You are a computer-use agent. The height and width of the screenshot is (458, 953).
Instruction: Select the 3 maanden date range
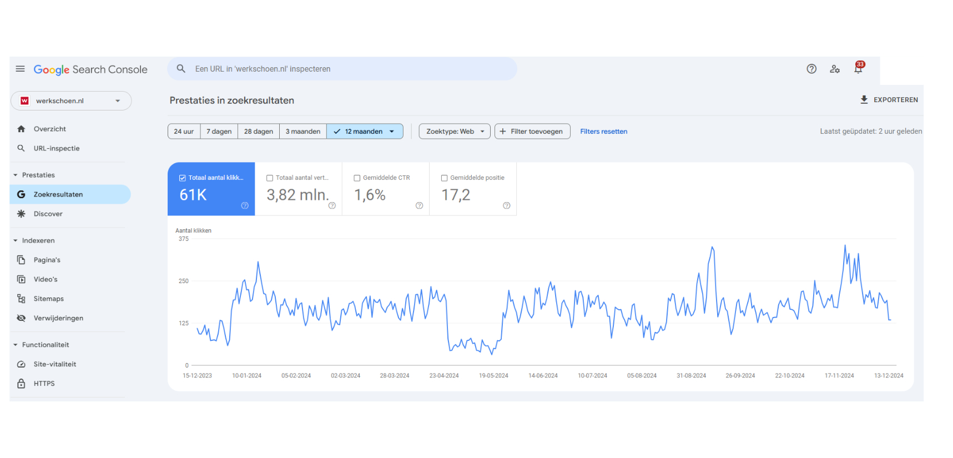point(303,132)
